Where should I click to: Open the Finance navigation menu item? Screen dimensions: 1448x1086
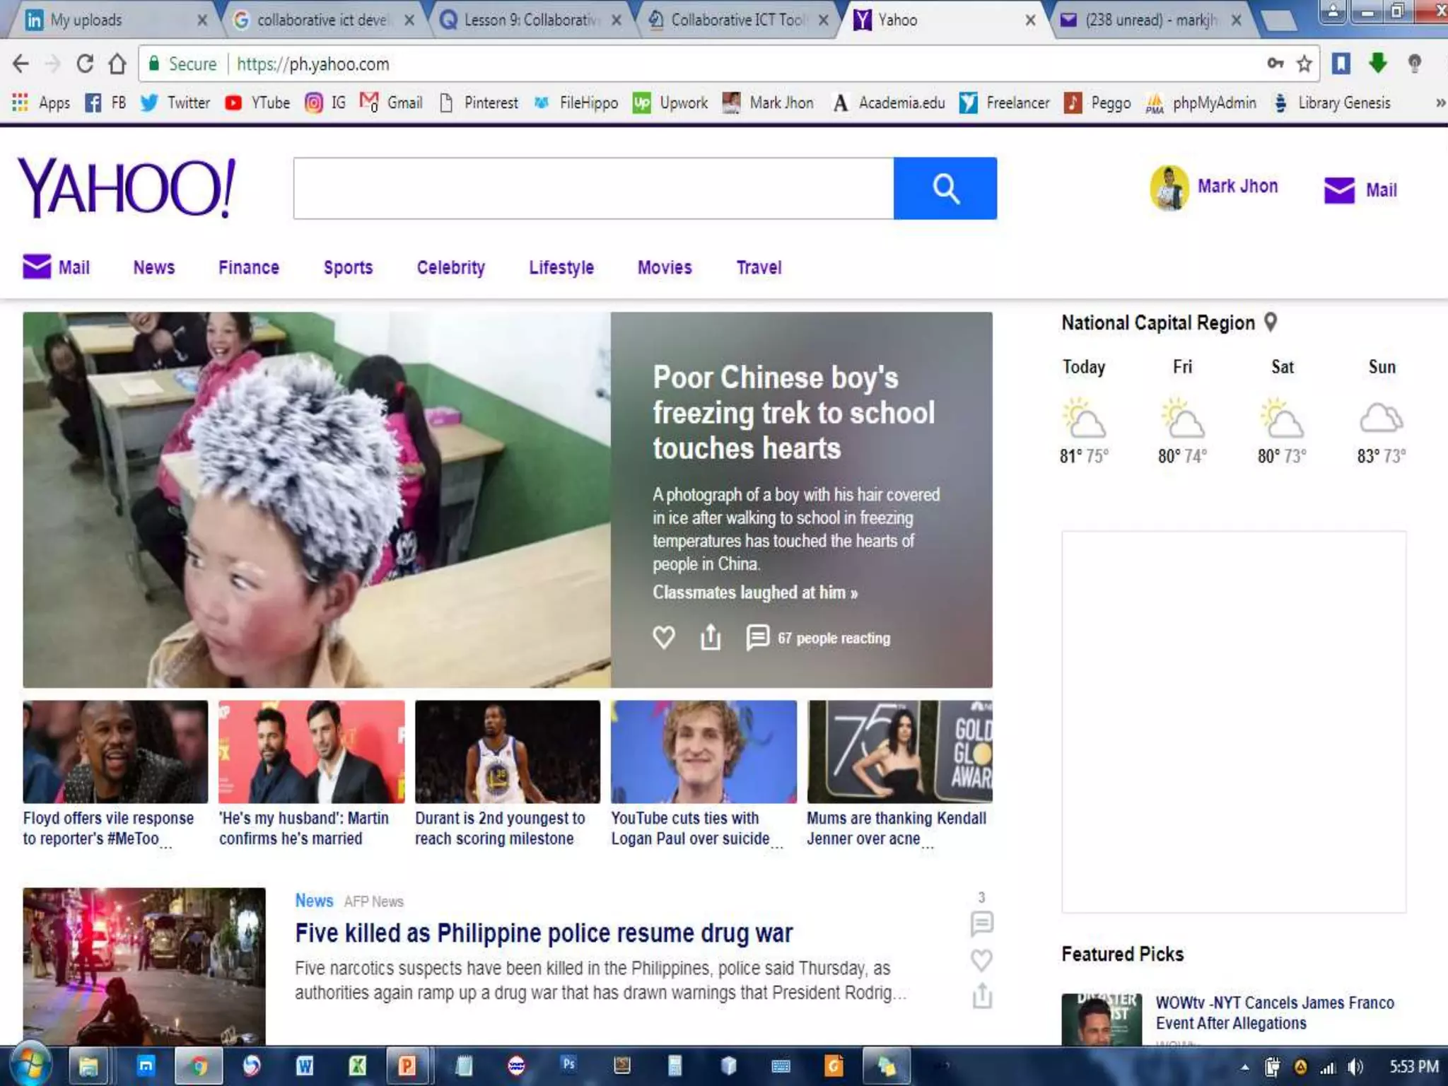tap(248, 267)
